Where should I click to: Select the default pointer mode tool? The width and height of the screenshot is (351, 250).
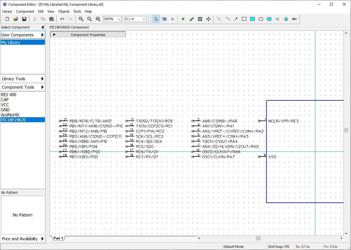(x=156, y=19)
